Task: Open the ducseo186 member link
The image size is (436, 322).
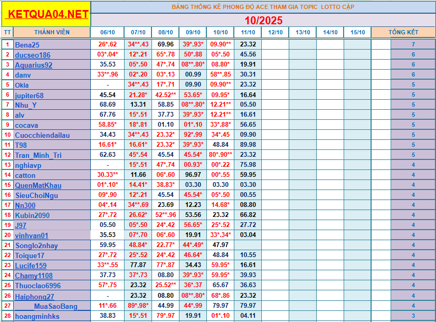Action: [33, 55]
